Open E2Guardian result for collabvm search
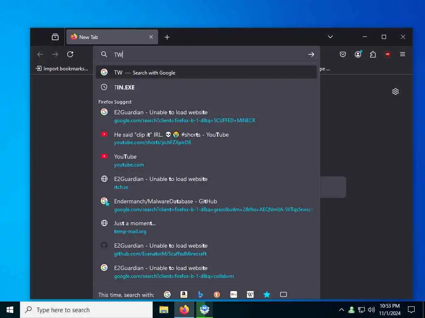 pos(206,272)
